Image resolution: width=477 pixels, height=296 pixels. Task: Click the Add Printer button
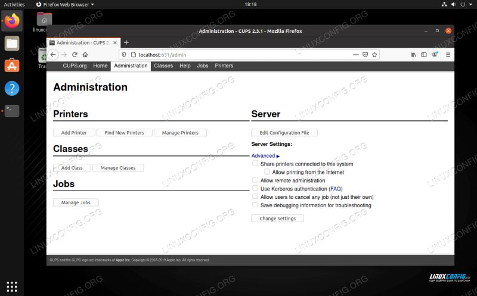coord(74,133)
